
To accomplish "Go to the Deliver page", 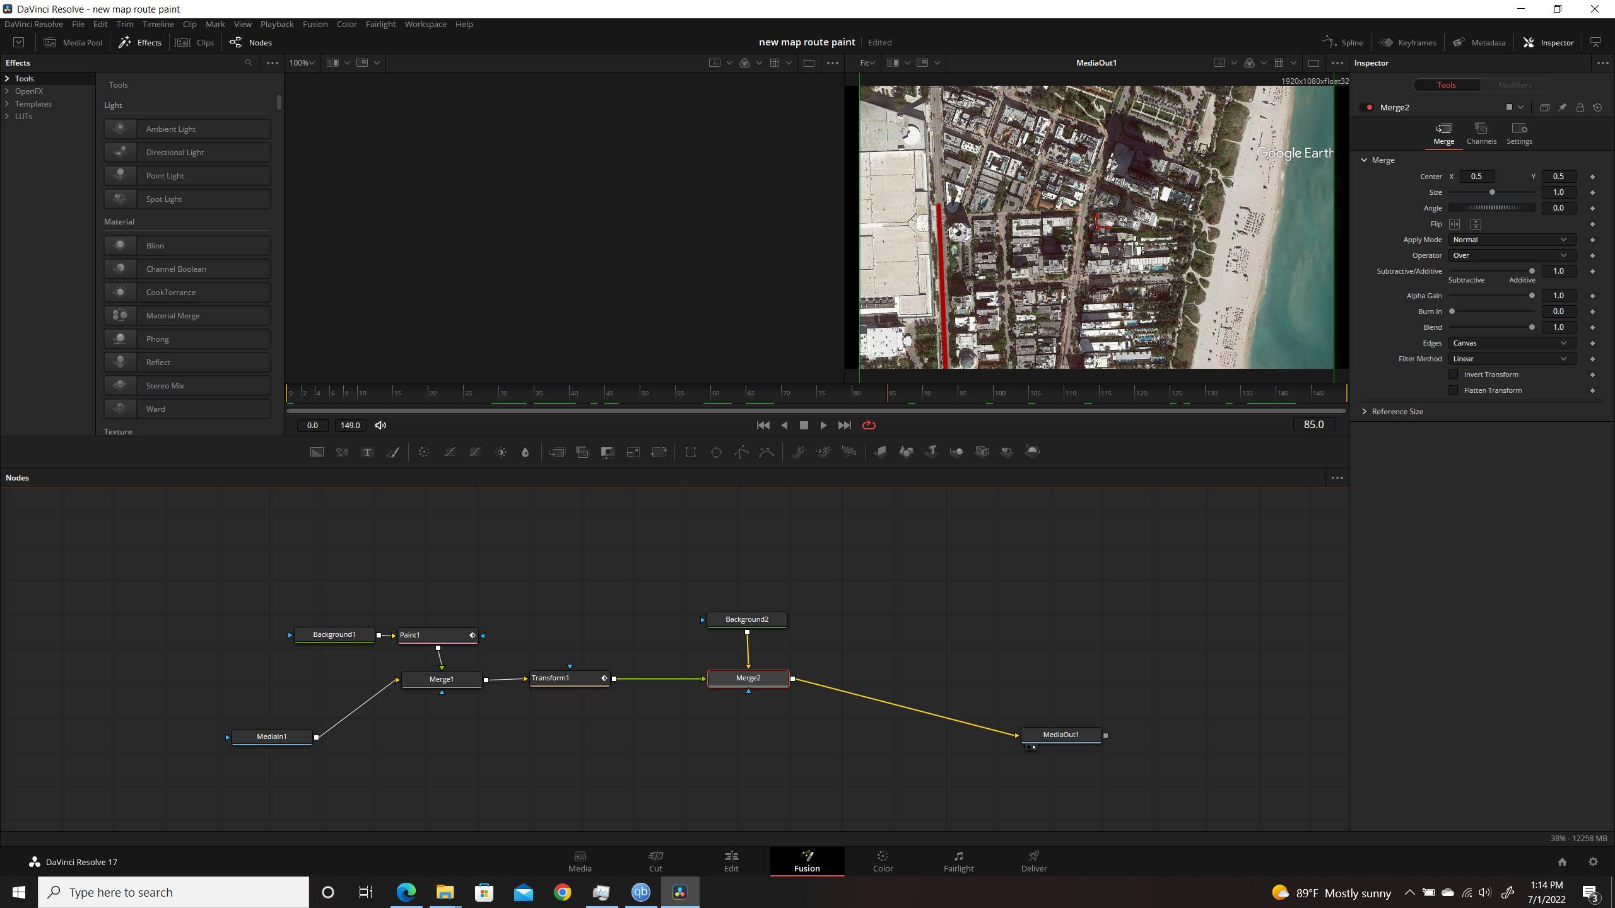I will pos(1034,861).
